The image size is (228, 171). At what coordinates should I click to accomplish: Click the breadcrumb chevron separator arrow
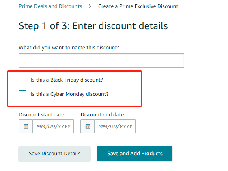click(x=90, y=6)
